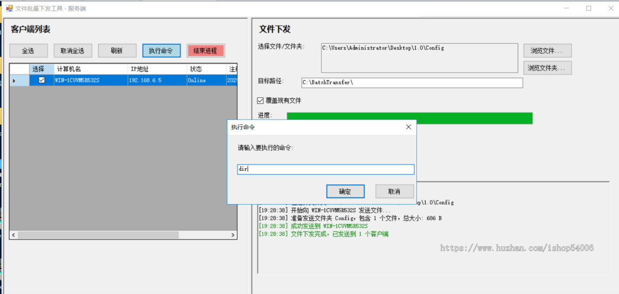This screenshot has height=294, width=619.
Task: Click the 计算机名 column header
Action: pos(91,69)
